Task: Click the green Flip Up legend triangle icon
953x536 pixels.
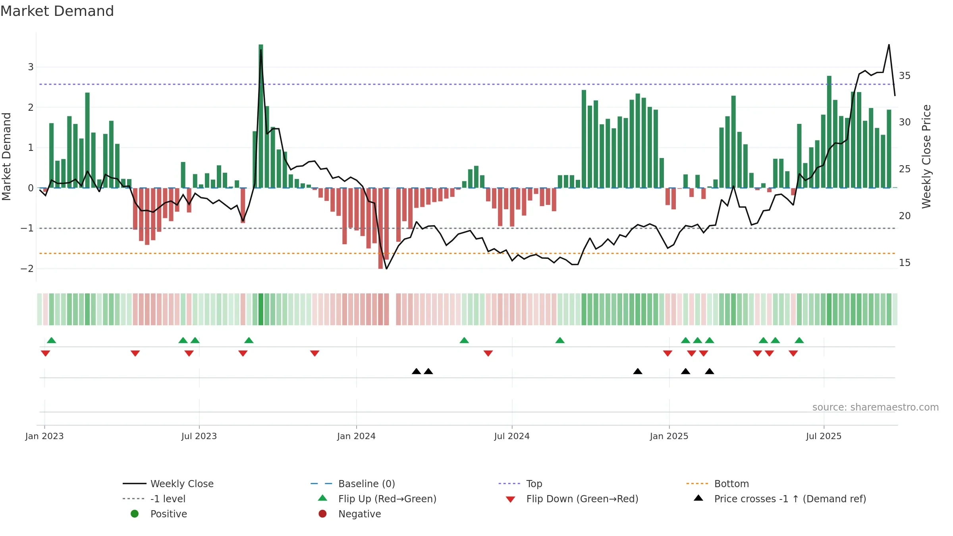Action: (x=323, y=498)
